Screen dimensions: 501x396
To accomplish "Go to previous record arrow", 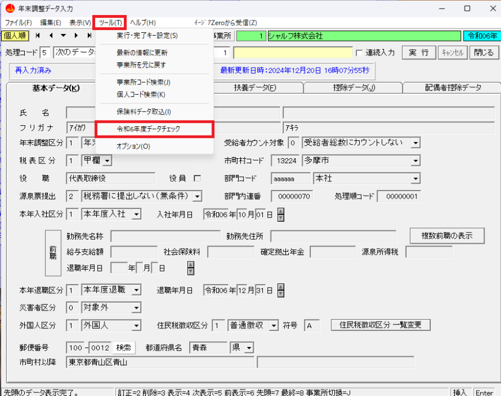I will pos(51,36).
